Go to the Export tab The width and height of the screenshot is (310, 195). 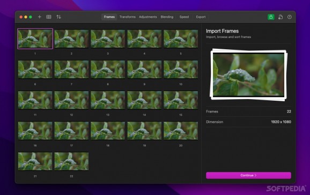pyautogui.click(x=201, y=17)
